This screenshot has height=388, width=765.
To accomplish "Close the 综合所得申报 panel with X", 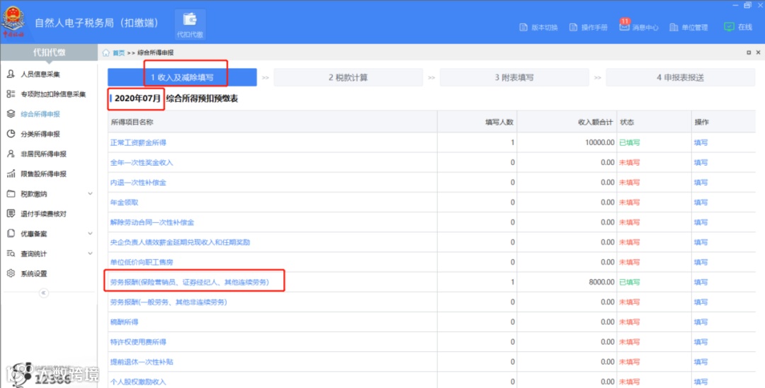I will (758, 52).
